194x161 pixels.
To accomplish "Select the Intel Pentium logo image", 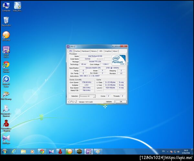I will point(118,60).
